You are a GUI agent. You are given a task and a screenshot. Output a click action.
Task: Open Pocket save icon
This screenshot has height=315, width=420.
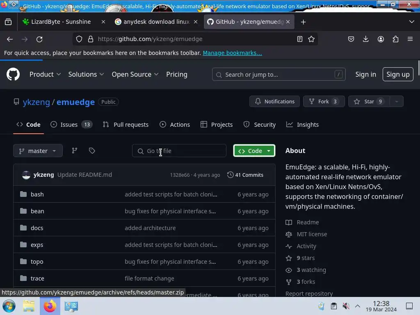point(351,39)
